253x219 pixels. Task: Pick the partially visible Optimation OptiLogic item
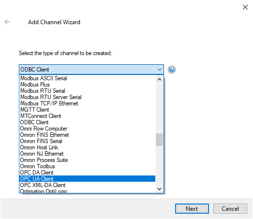(x=87, y=190)
